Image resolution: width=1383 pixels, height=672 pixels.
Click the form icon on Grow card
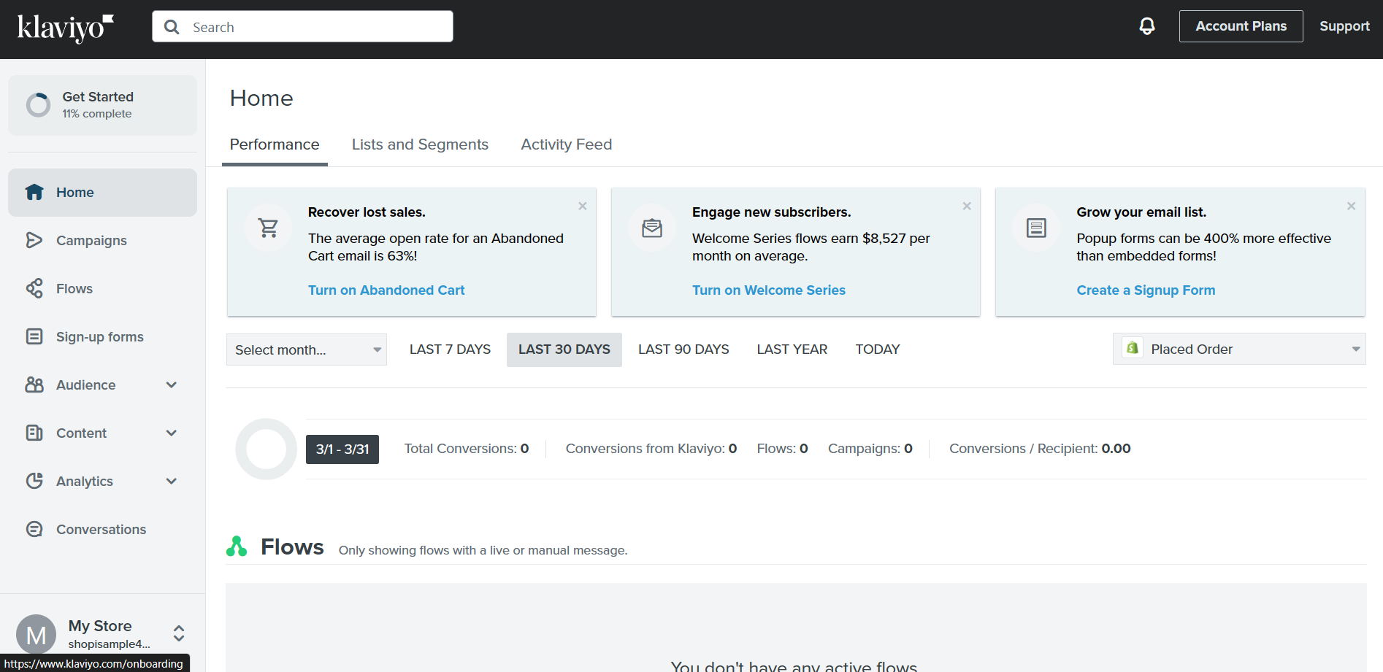(x=1036, y=228)
